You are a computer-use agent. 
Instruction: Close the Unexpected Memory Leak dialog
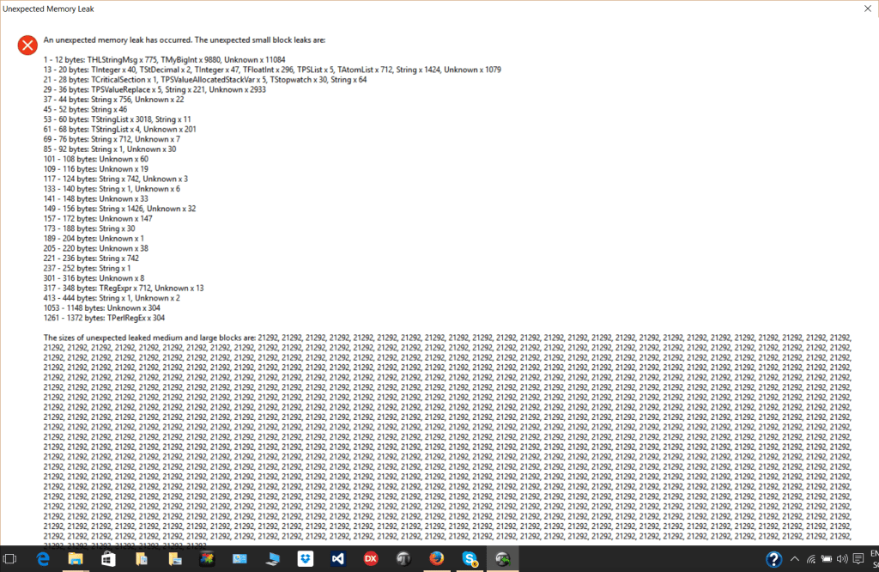[865, 9]
